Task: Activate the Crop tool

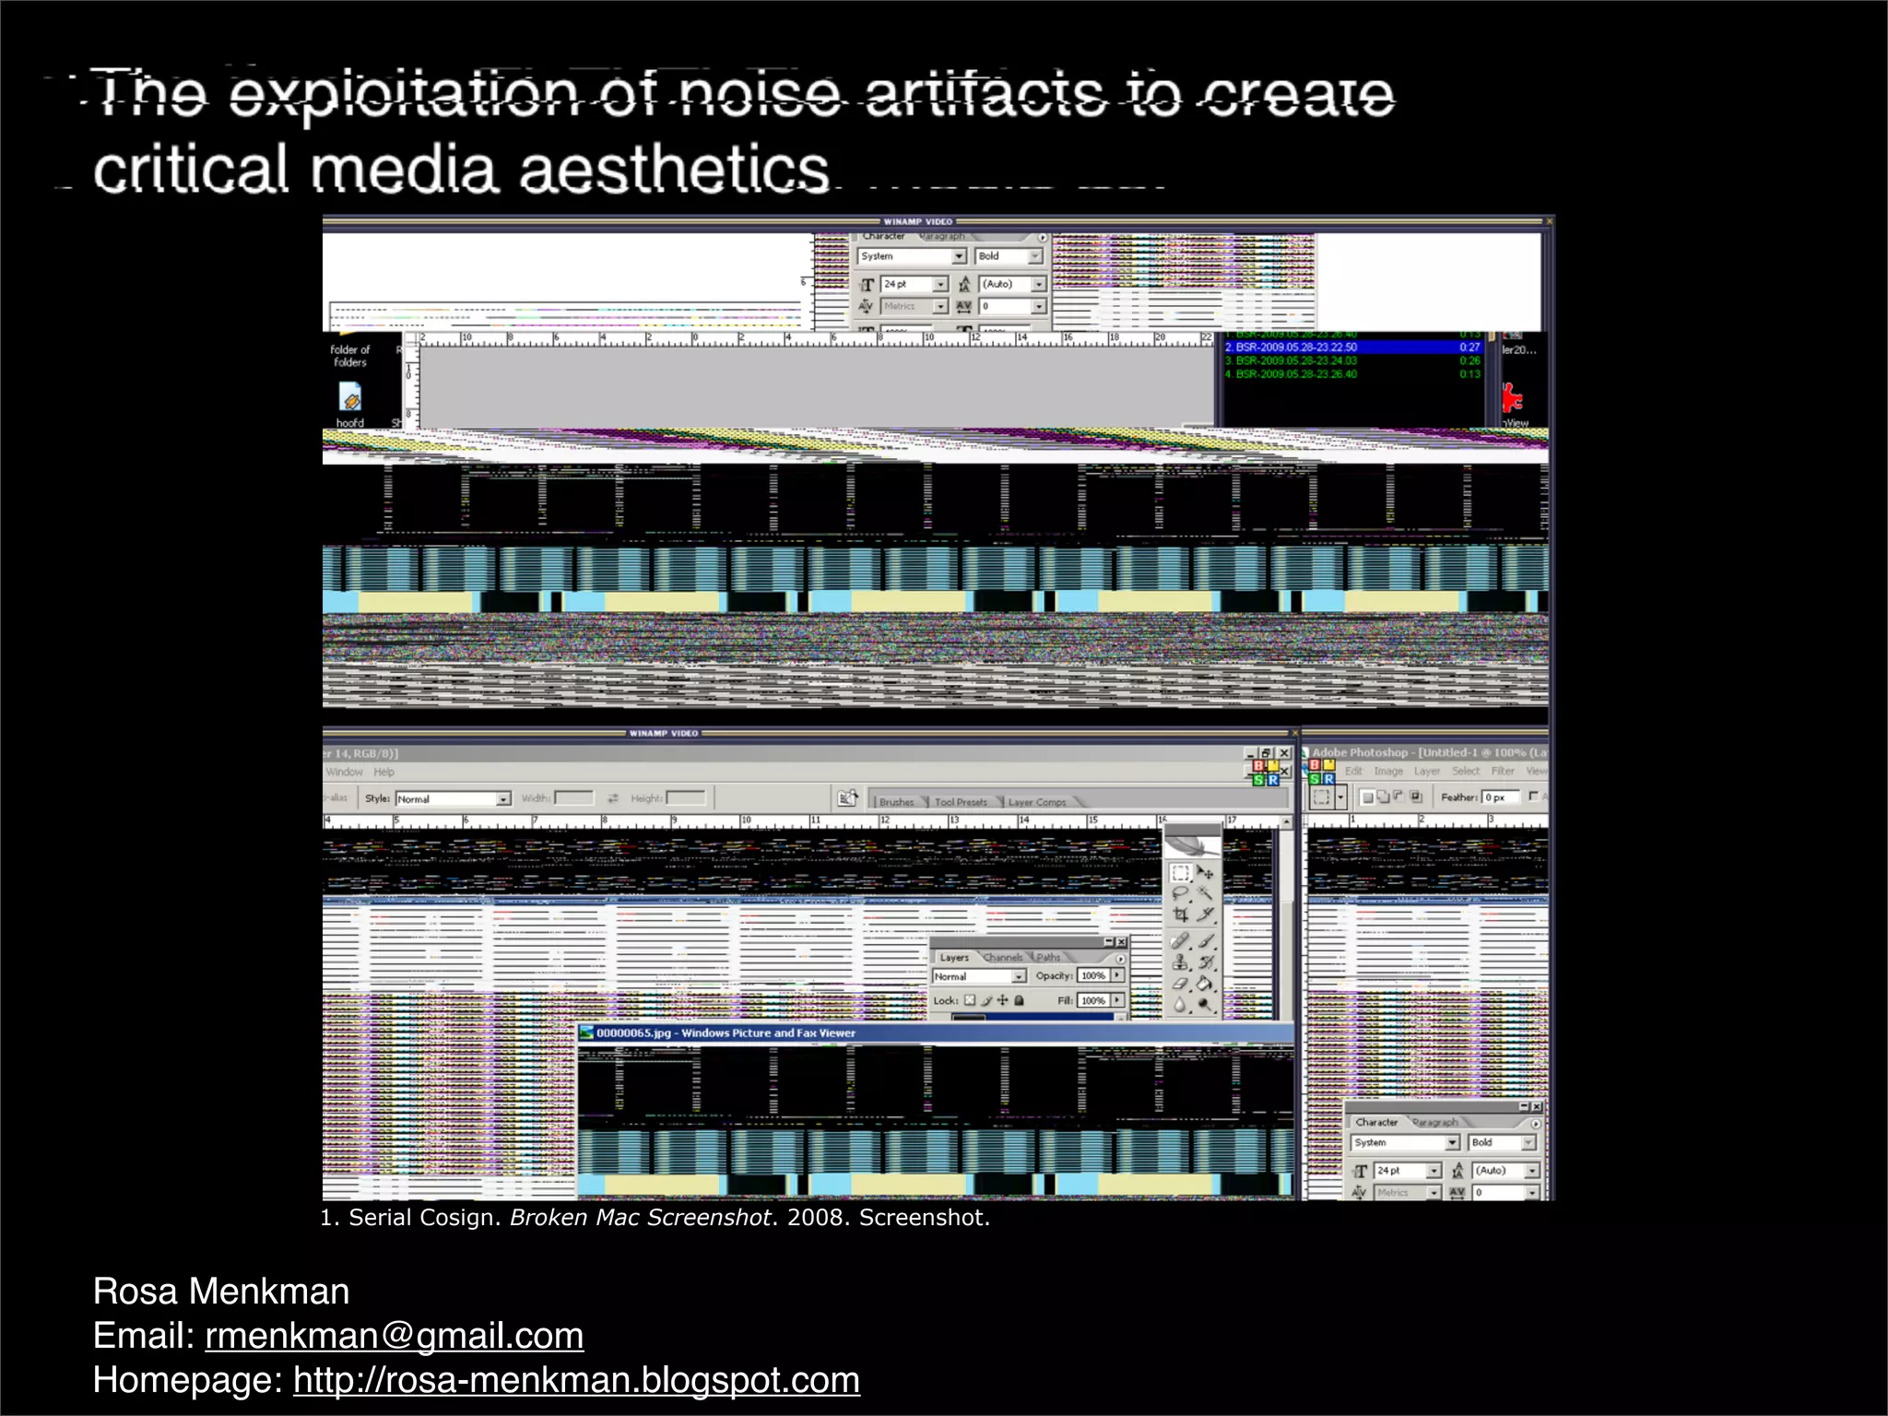Action: [x=1180, y=914]
